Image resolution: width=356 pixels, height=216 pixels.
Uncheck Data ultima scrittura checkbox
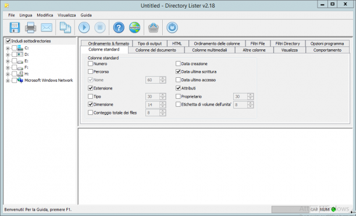[178, 71]
